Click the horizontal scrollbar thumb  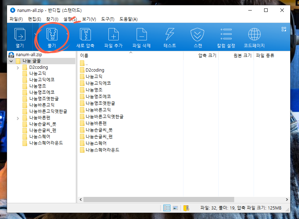(158, 199)
